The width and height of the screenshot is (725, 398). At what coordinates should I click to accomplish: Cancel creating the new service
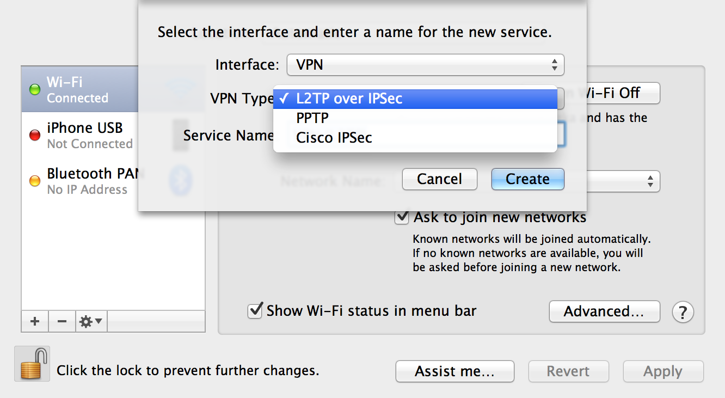point(439,179)
